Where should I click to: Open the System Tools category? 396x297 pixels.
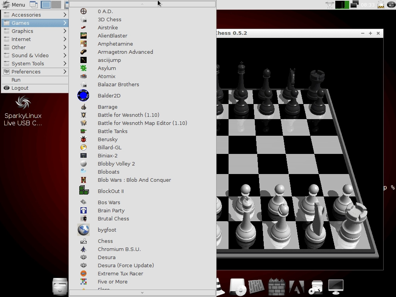point(35,63)
